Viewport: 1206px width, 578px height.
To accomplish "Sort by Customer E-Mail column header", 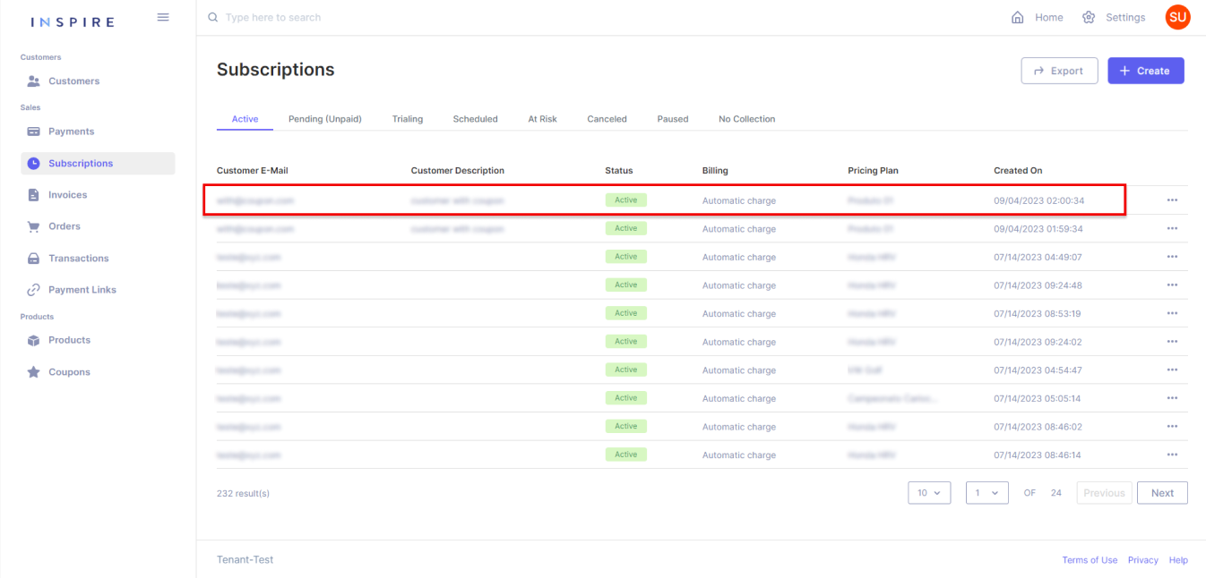I will pyautogui.click(x=253, y=171).
